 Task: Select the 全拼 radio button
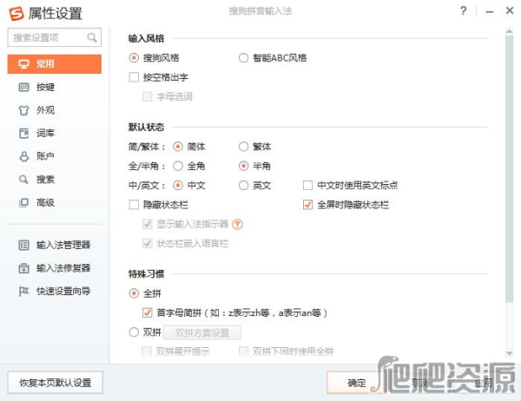click(134, 293)
